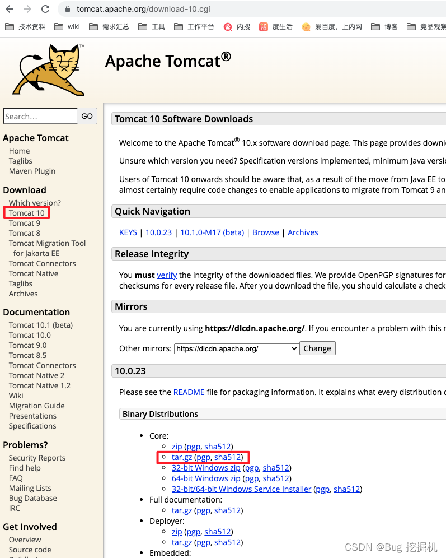Open Tomcat Connectors under Download
This screenshot has height=558, width=446.
pos(43,264)
